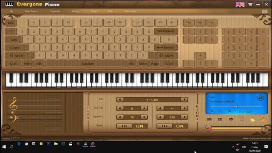272x153 pixels.
Task: Decrease left hand Dynamics 70
Action: (x=120, y=117)
